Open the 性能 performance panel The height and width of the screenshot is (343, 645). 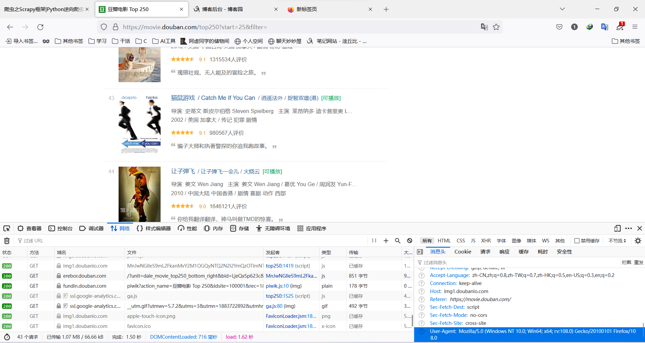pos(187,228)
